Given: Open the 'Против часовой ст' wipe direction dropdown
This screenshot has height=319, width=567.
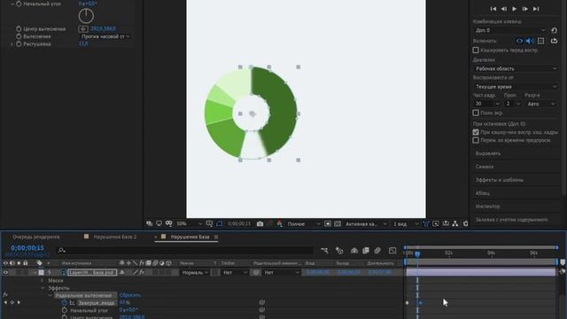Looking at the screenshot, I should coord(105,36).
